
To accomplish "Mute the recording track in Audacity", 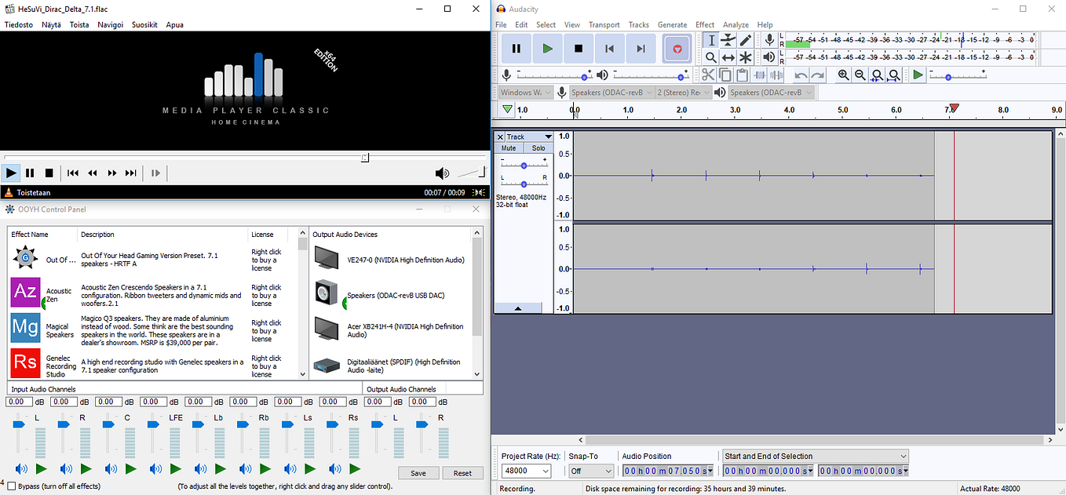I will click(x=509, y=147).
